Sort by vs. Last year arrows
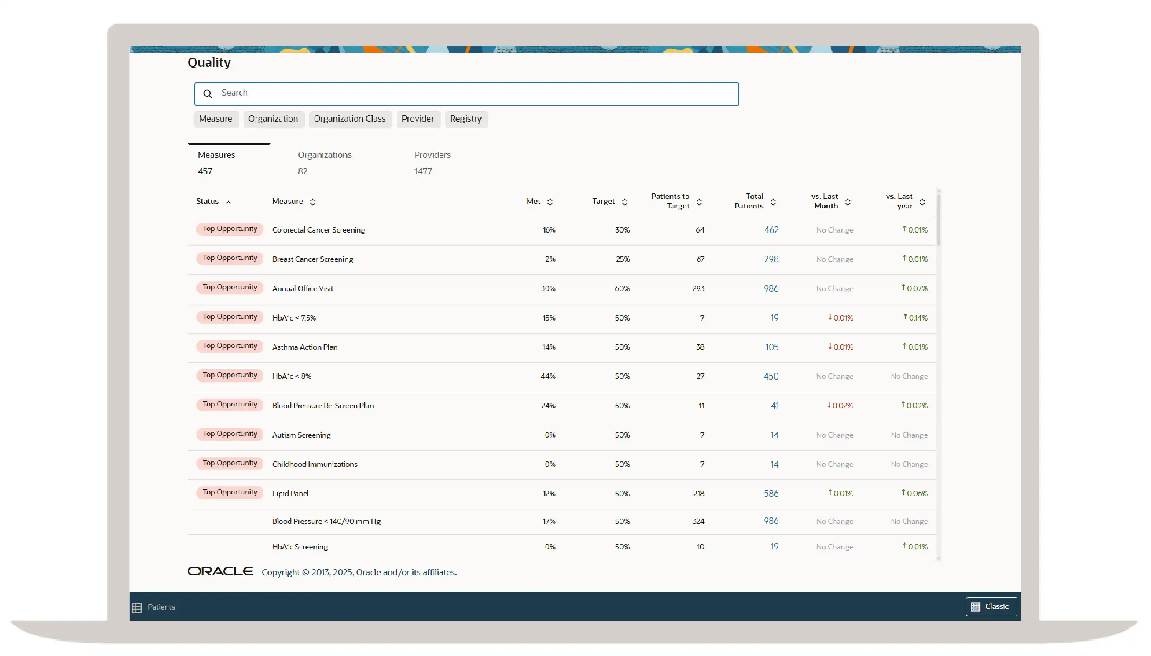The image size is (1151, 656). 922,202
